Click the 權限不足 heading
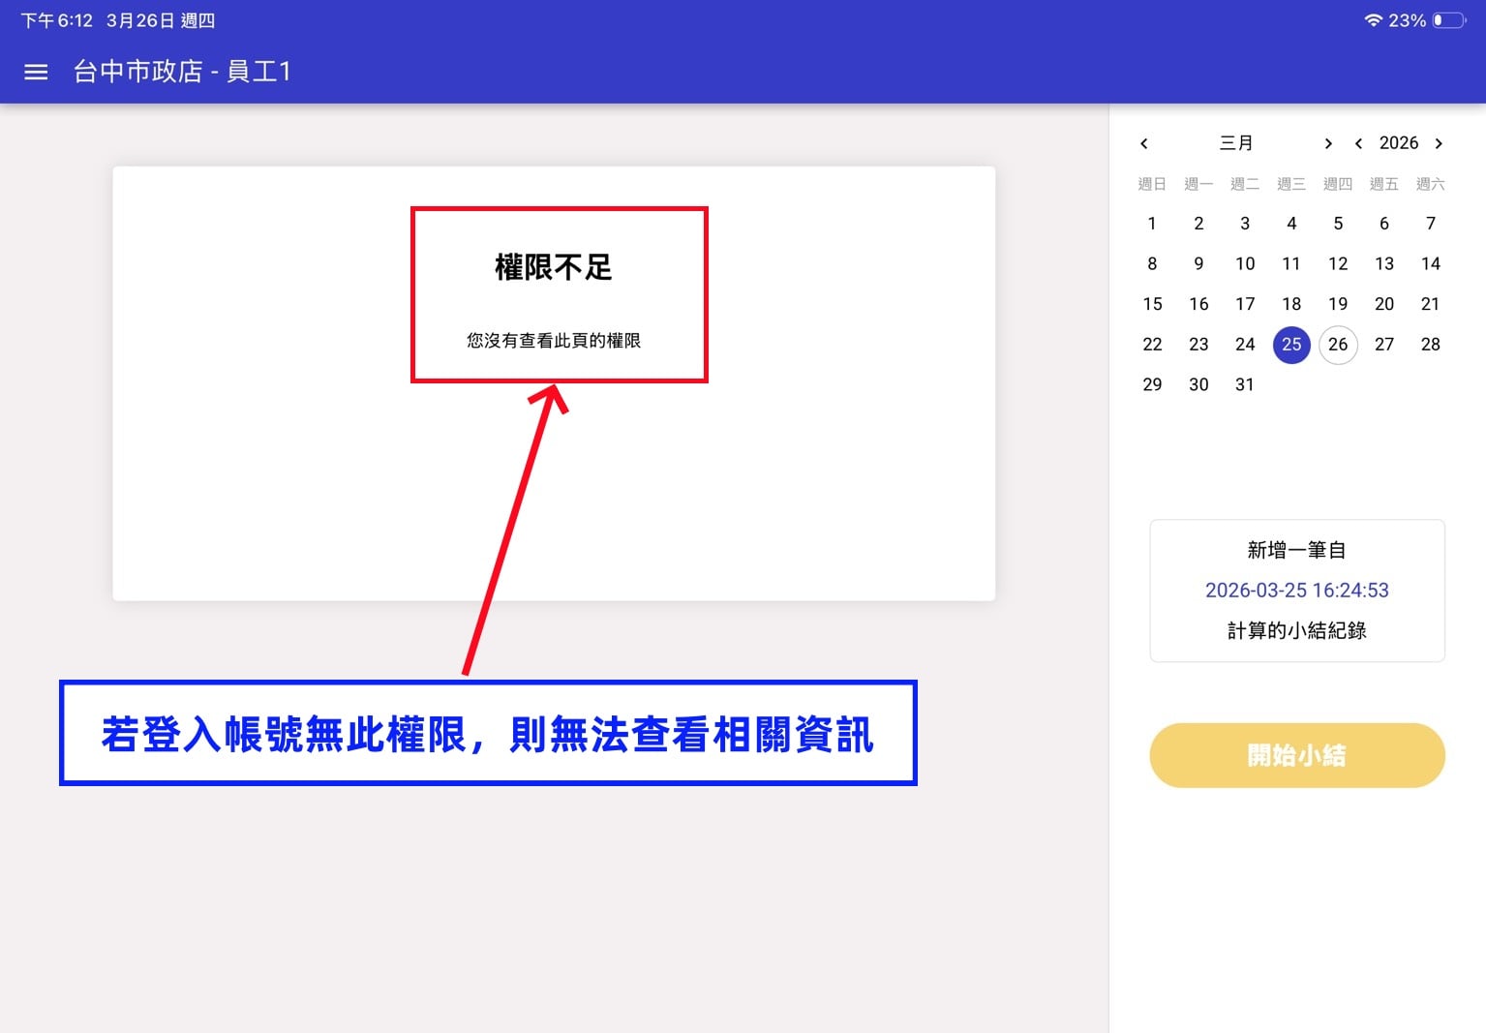Viewport: 1486px width, 1033px height. 554,267
